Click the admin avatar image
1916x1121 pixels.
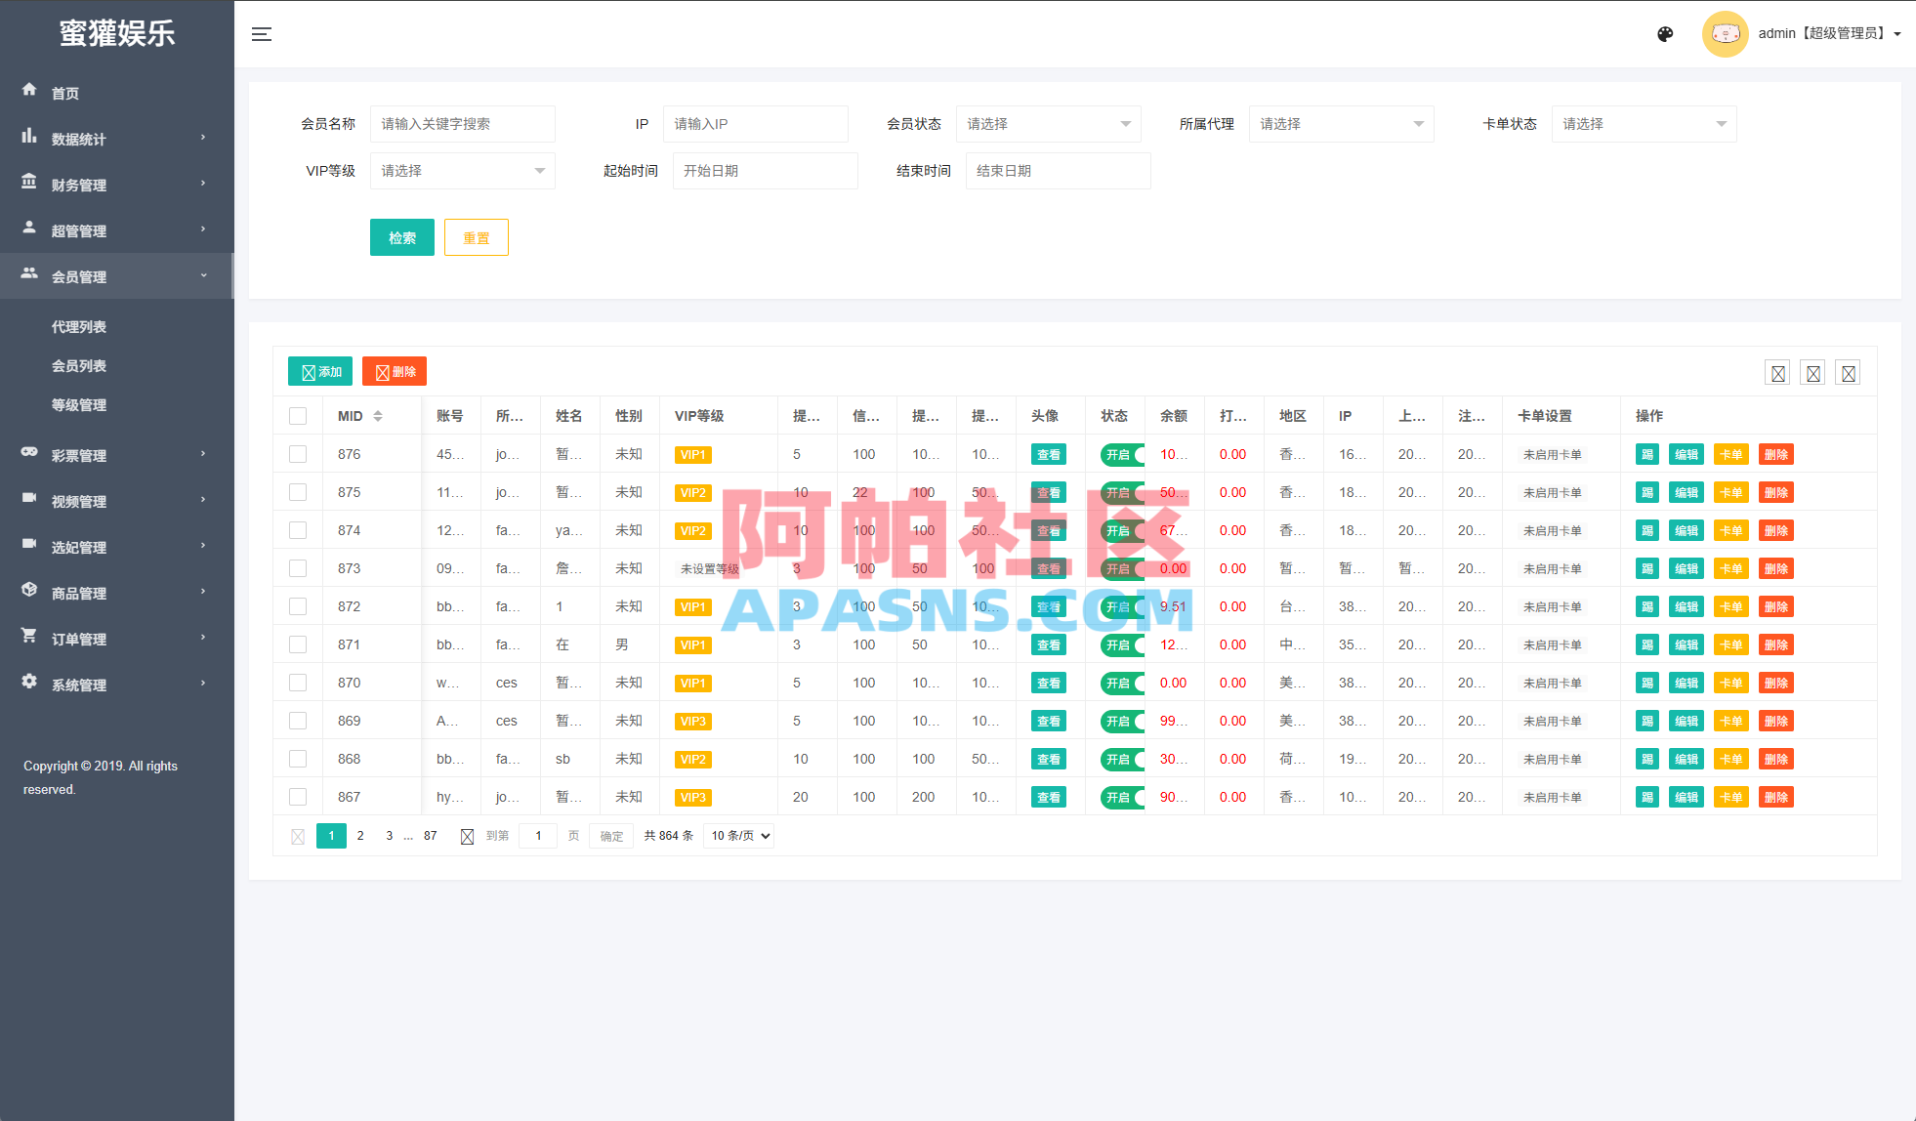(1725, 34)
